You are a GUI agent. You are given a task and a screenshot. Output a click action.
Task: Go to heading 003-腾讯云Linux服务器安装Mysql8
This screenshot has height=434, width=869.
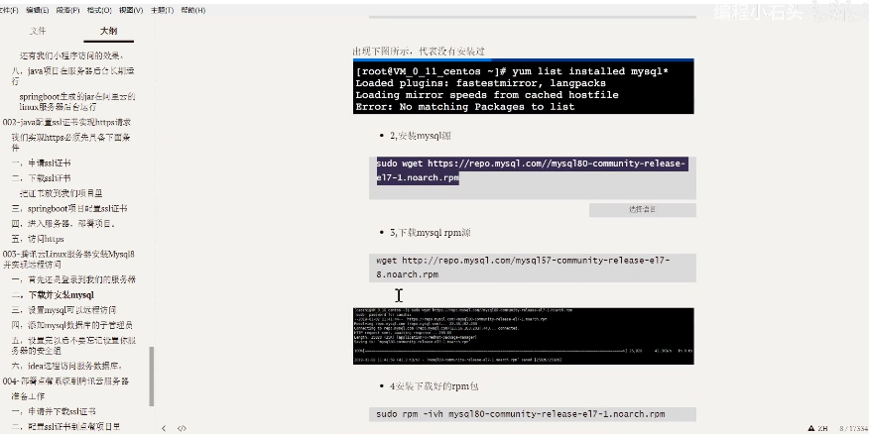[68, 259]
